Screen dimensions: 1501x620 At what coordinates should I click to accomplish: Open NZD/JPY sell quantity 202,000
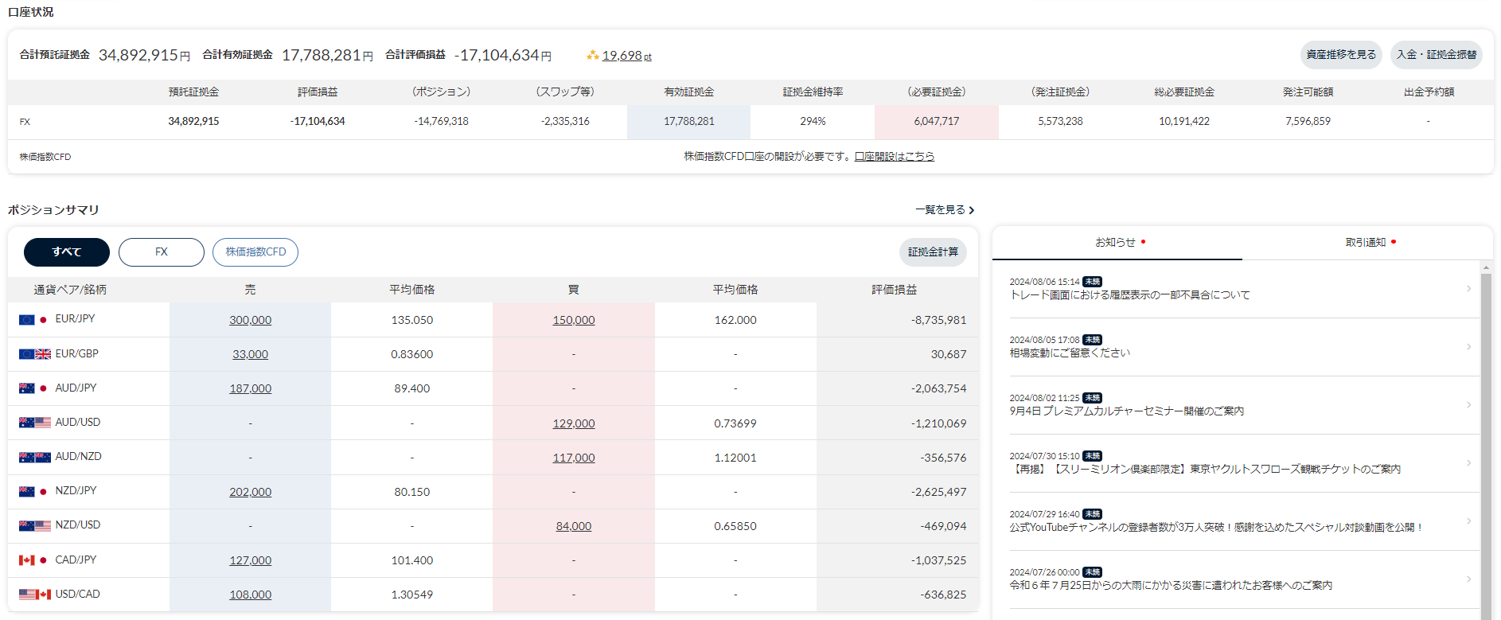coord(251,492)
